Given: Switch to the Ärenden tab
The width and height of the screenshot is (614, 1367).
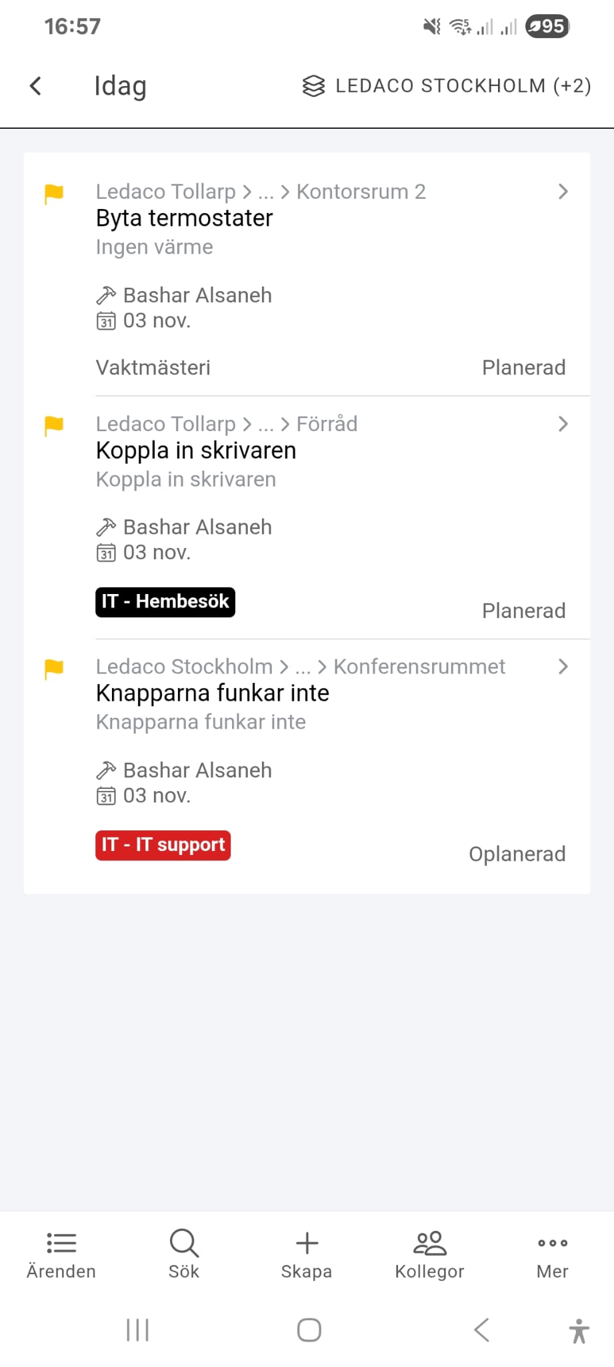Looking at the screenshot, I should [x=61, y=1254].
